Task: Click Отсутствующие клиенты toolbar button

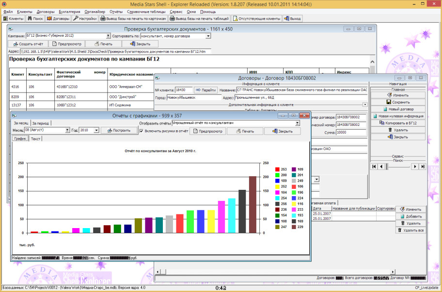Action: click(256, 19)
